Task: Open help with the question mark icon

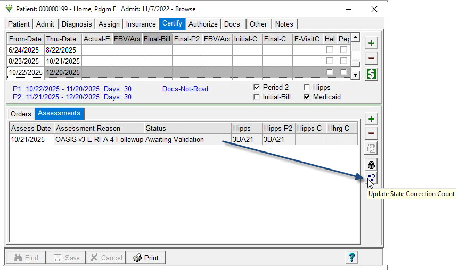Action: pos(351,258)
